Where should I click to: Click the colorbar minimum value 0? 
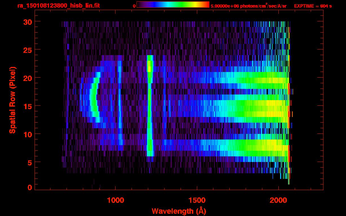(134, 6)
